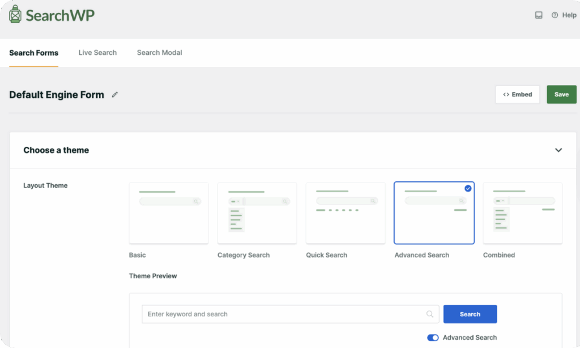The image size is (580, 348).
Task: Click the blue checkmark on Advanced Search
Action: tap(468, 188)
